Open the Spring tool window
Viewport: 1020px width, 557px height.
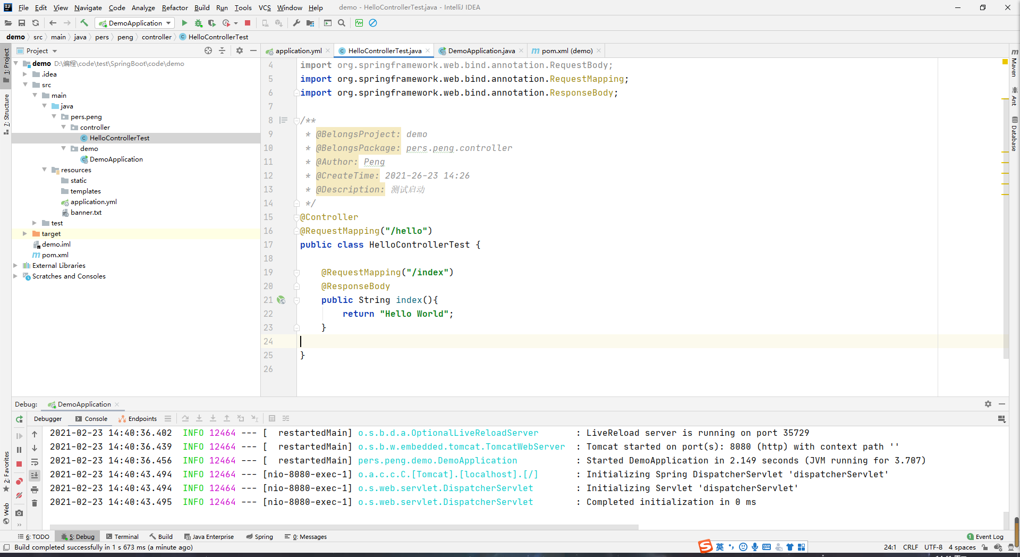pyautogui.click(x=259, y=537)
